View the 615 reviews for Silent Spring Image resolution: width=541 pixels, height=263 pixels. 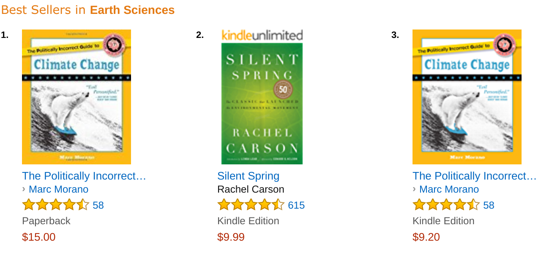pyautogui.click(x=296, y=205)
